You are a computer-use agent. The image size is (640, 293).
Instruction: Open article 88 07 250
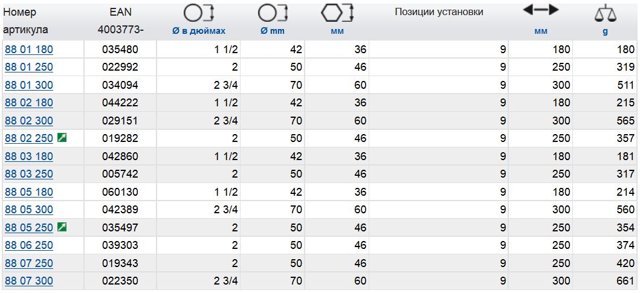point(29,263)
